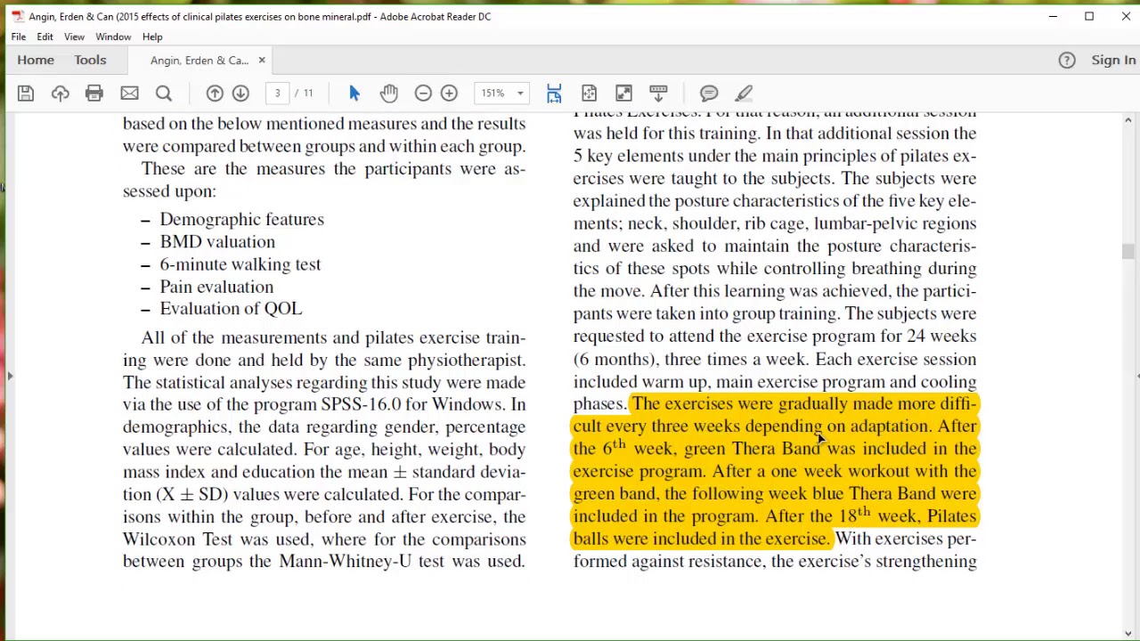Select the highlight text pen tool
Screen dimensions: 1140x641
coord(744,93)
